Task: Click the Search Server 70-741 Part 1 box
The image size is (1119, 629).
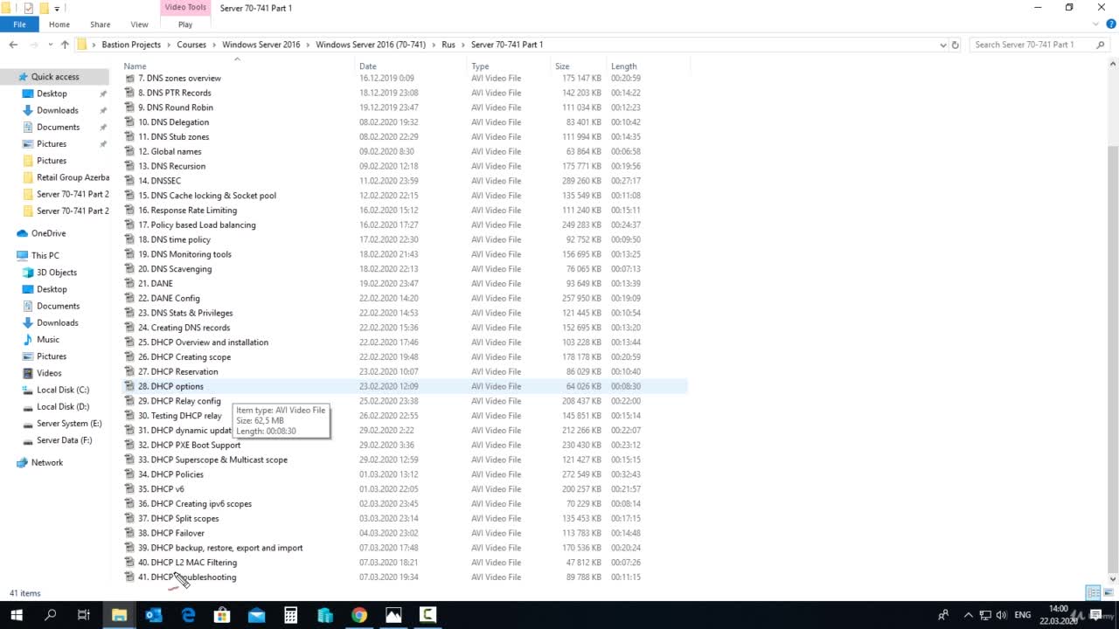Action: 1032,45
